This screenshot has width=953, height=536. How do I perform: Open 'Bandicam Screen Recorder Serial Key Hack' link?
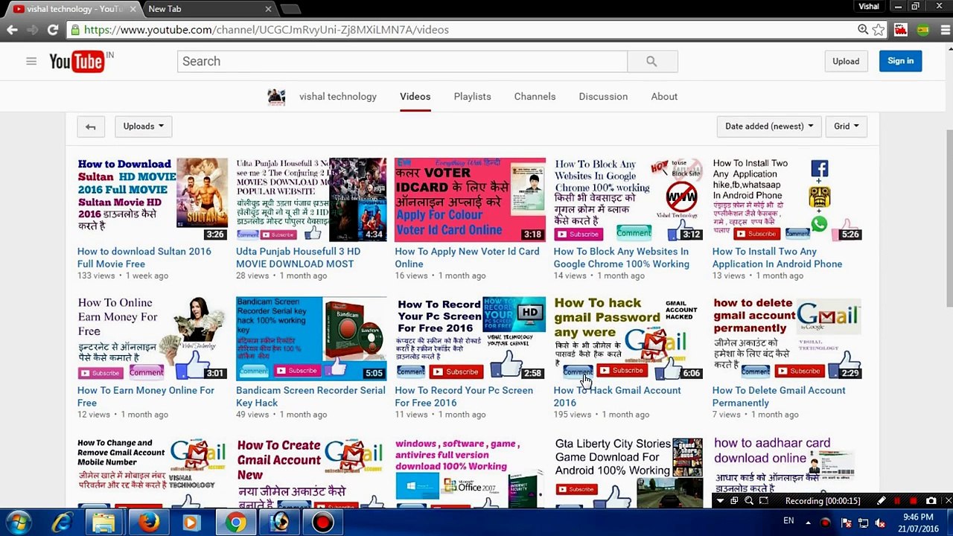[x=310, y=397]
